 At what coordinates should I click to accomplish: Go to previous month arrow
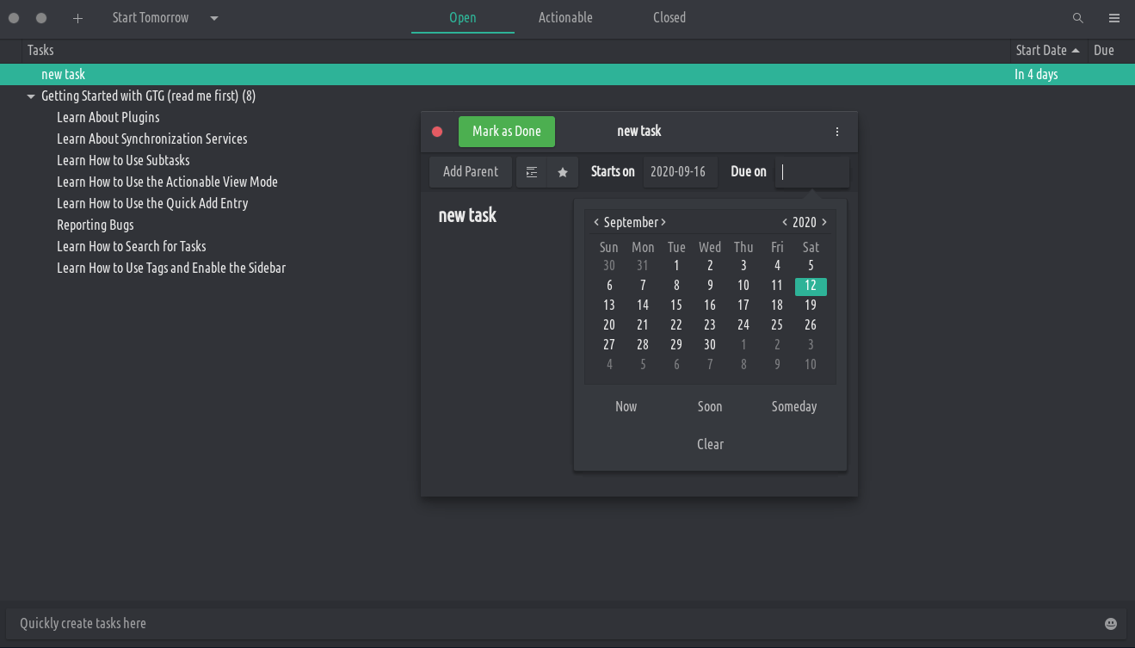tap(596, 222)
